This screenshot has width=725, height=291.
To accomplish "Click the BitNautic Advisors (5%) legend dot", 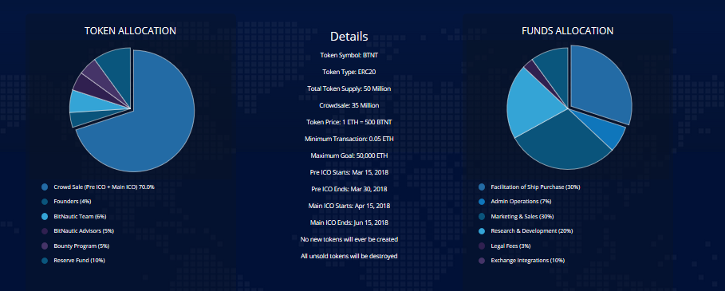I will 45,231.
